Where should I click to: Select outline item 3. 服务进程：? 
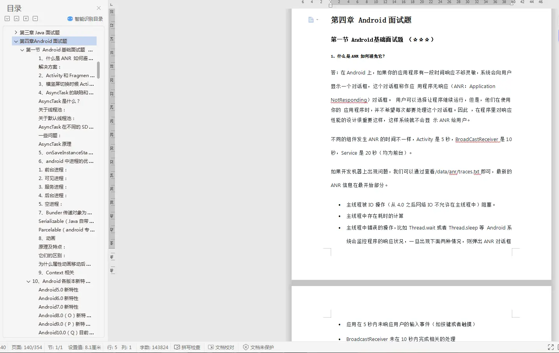53,187
